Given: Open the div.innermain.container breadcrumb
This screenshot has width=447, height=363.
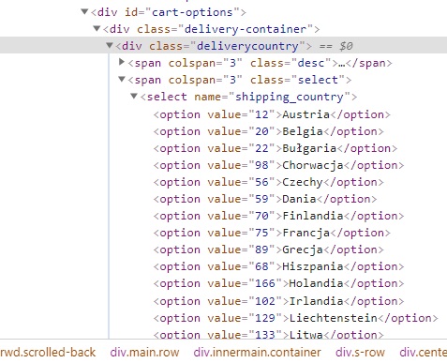Looking at the screenshot, I should coord(257,353).
